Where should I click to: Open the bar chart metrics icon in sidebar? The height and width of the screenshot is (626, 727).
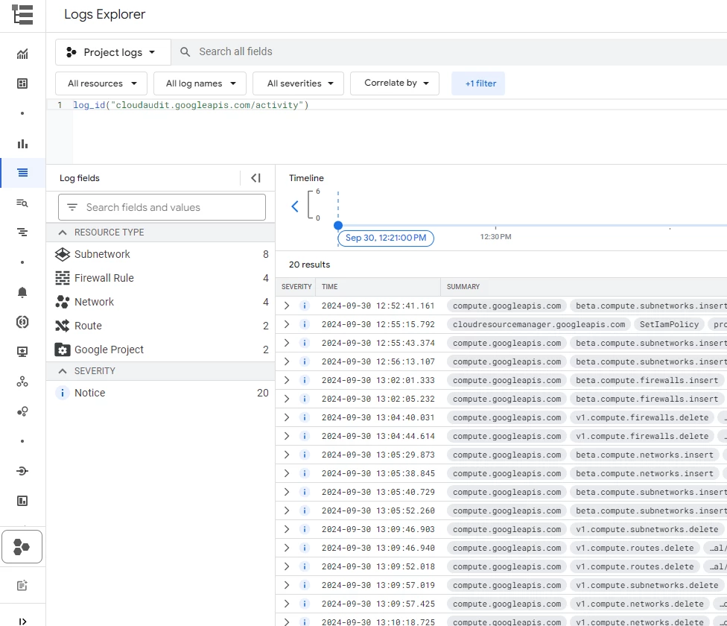click(x=22, y=144)
